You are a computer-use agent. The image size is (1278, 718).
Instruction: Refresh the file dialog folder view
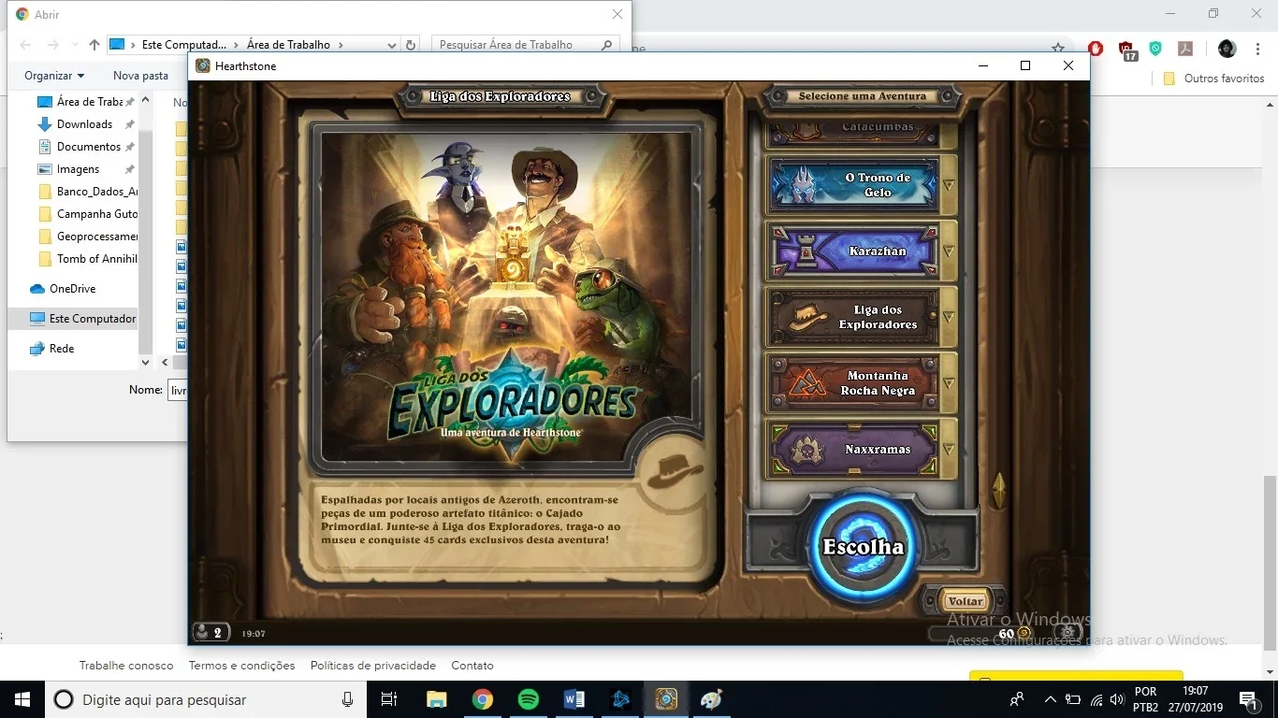pyautogui.click(x=411, y=45)
